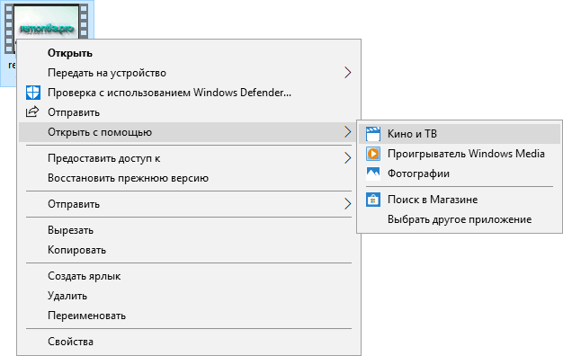Expand the lower Отправить submenu arrow

point(347,204)
